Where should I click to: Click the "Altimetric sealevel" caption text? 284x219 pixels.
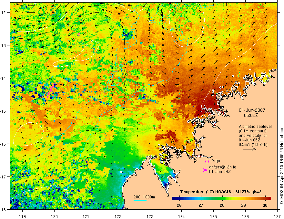click(255, 127)
